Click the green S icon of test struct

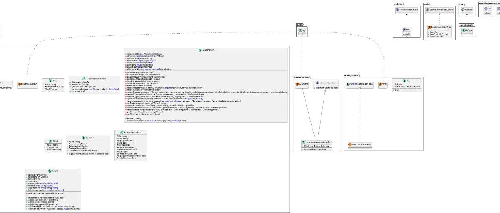405,81
